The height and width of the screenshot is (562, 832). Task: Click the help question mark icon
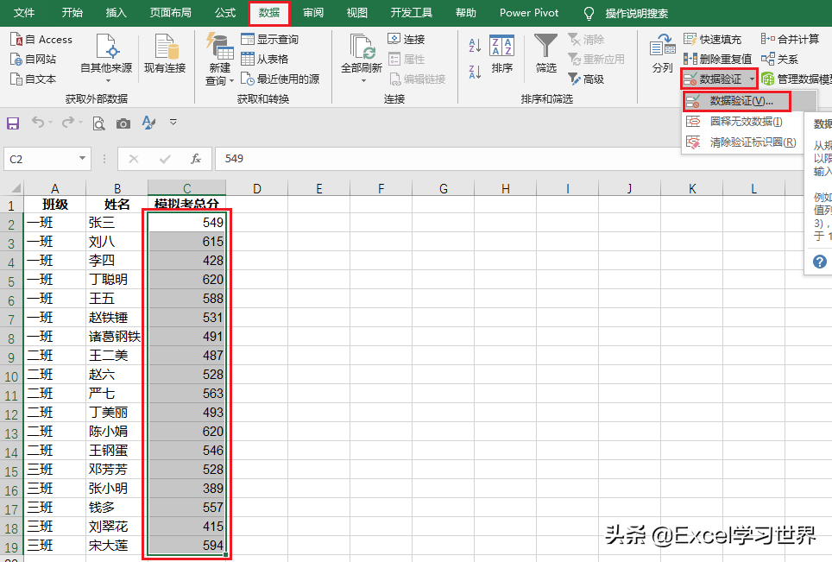click(x=820, y=261)
